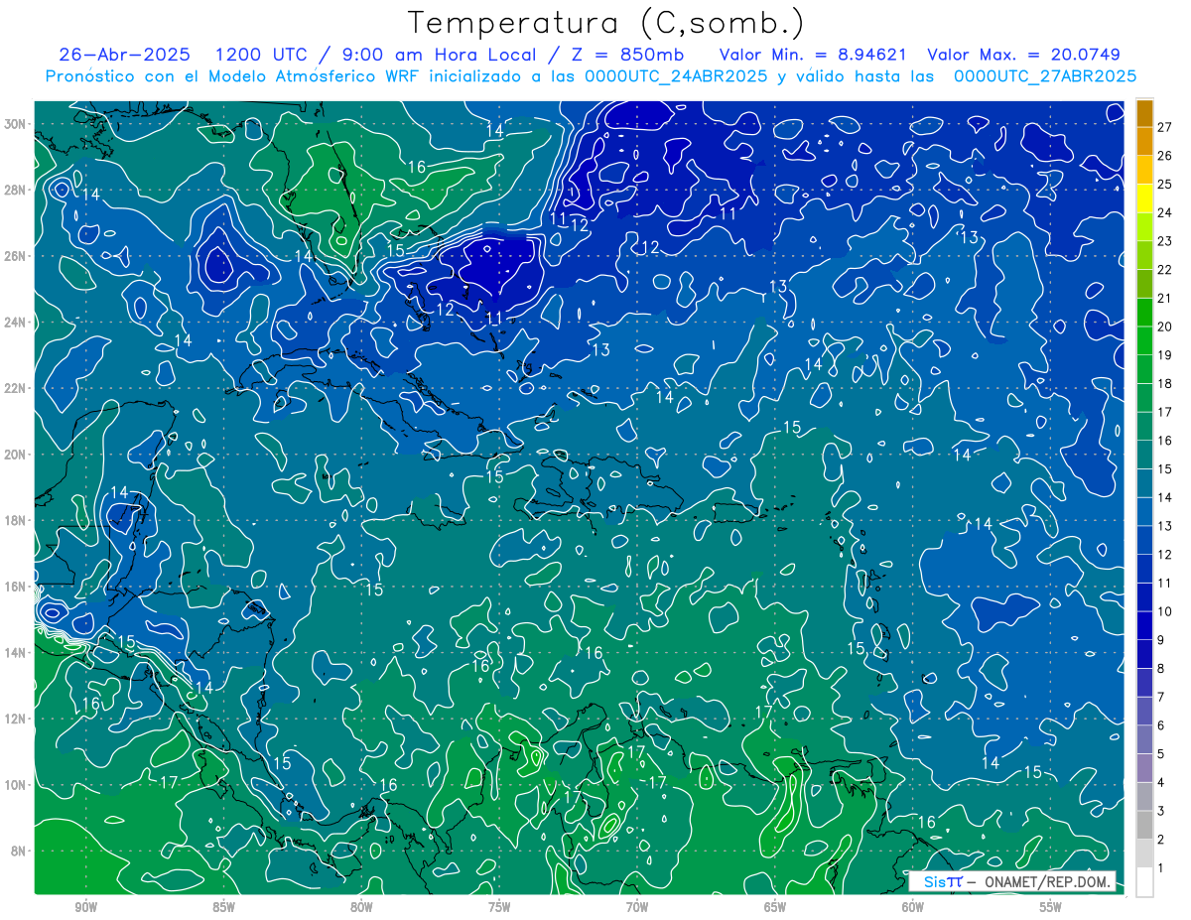Click the "24N" latitude axis label
1191x920 pixels.
click(15, 322)
